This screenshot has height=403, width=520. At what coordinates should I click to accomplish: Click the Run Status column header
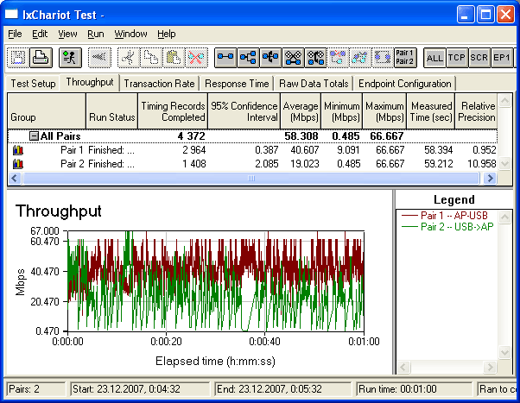(x=111, y=111)
